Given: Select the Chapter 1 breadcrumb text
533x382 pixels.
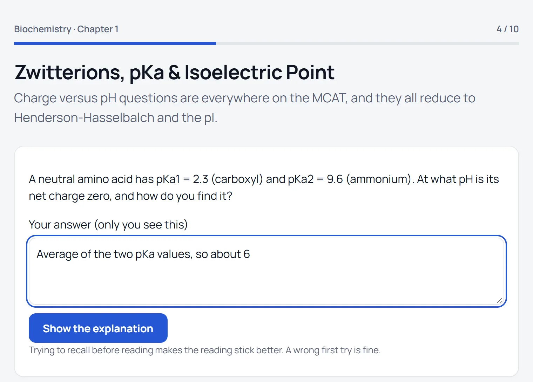Looking at the screenshot, I should (x=98, y=29).
